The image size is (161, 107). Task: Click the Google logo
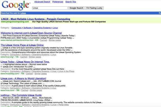[16, 5]
